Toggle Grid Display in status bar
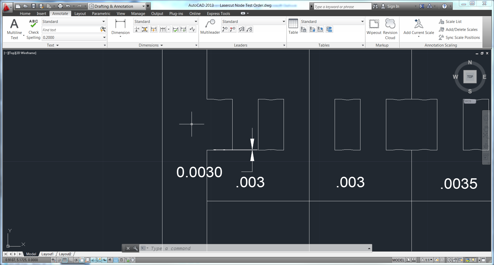Image resolution: width=494 pixels, height=265 pixels. pos(65,260)
